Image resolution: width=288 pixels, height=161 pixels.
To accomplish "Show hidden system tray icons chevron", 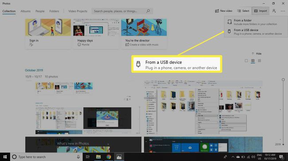I will click(x=233, y=157).
